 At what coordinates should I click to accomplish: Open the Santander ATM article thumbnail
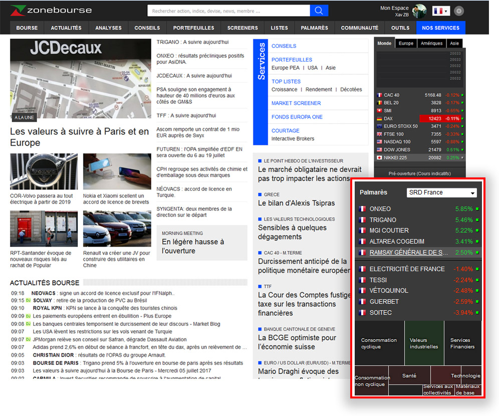44,229
